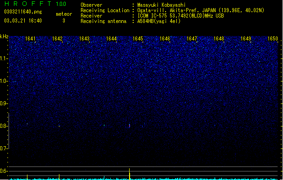Click the bright red meteor echo near 0.8 kHz
The width and height of the screenshot is (283, 180).
(x=130, y=126)
